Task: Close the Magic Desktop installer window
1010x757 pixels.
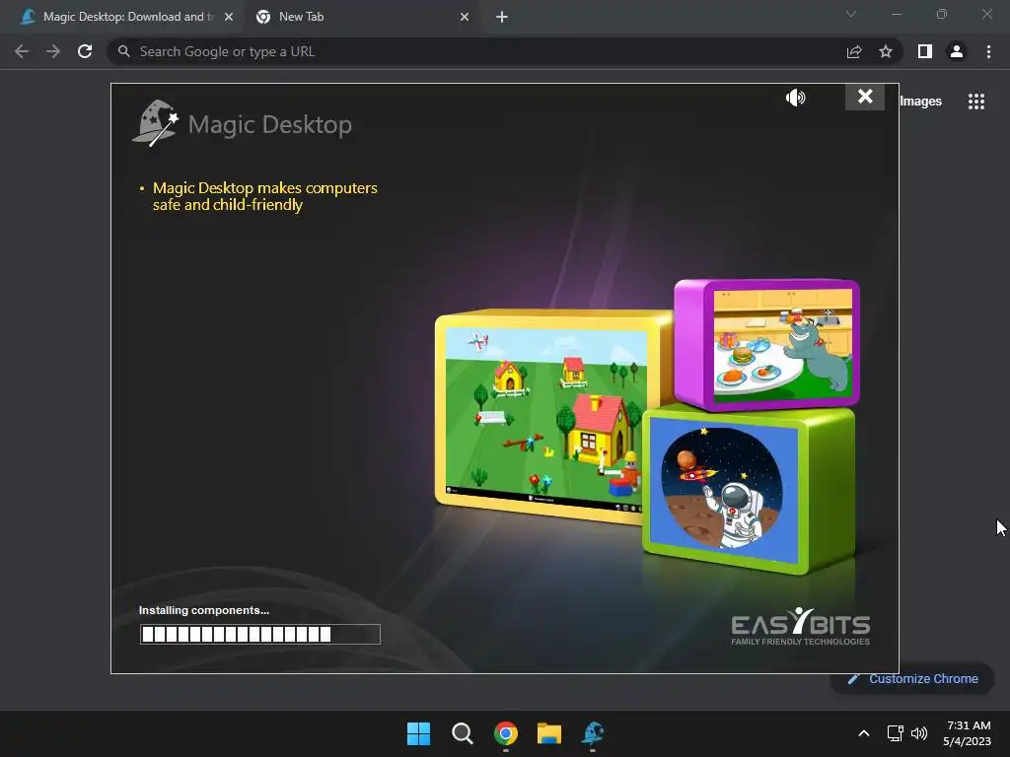Action: click(865, 97)
